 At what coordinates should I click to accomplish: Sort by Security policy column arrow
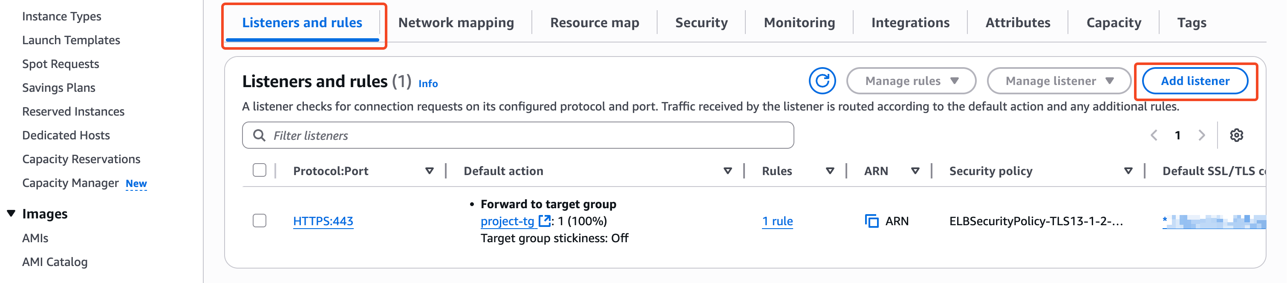[x=1128, y=171]
